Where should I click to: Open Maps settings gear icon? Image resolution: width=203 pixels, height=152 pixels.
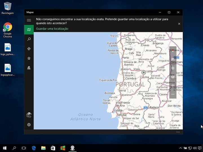29,125
